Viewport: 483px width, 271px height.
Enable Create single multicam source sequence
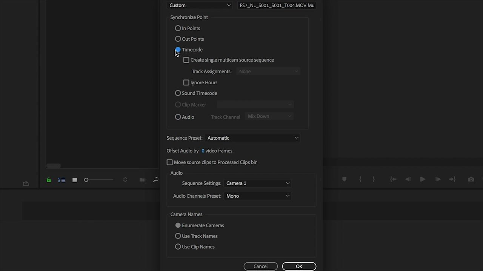coord(186,60)
